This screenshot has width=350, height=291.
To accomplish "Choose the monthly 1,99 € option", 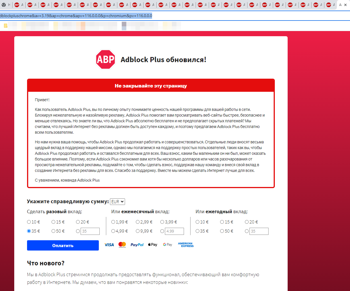I will (x=113, y=222).
